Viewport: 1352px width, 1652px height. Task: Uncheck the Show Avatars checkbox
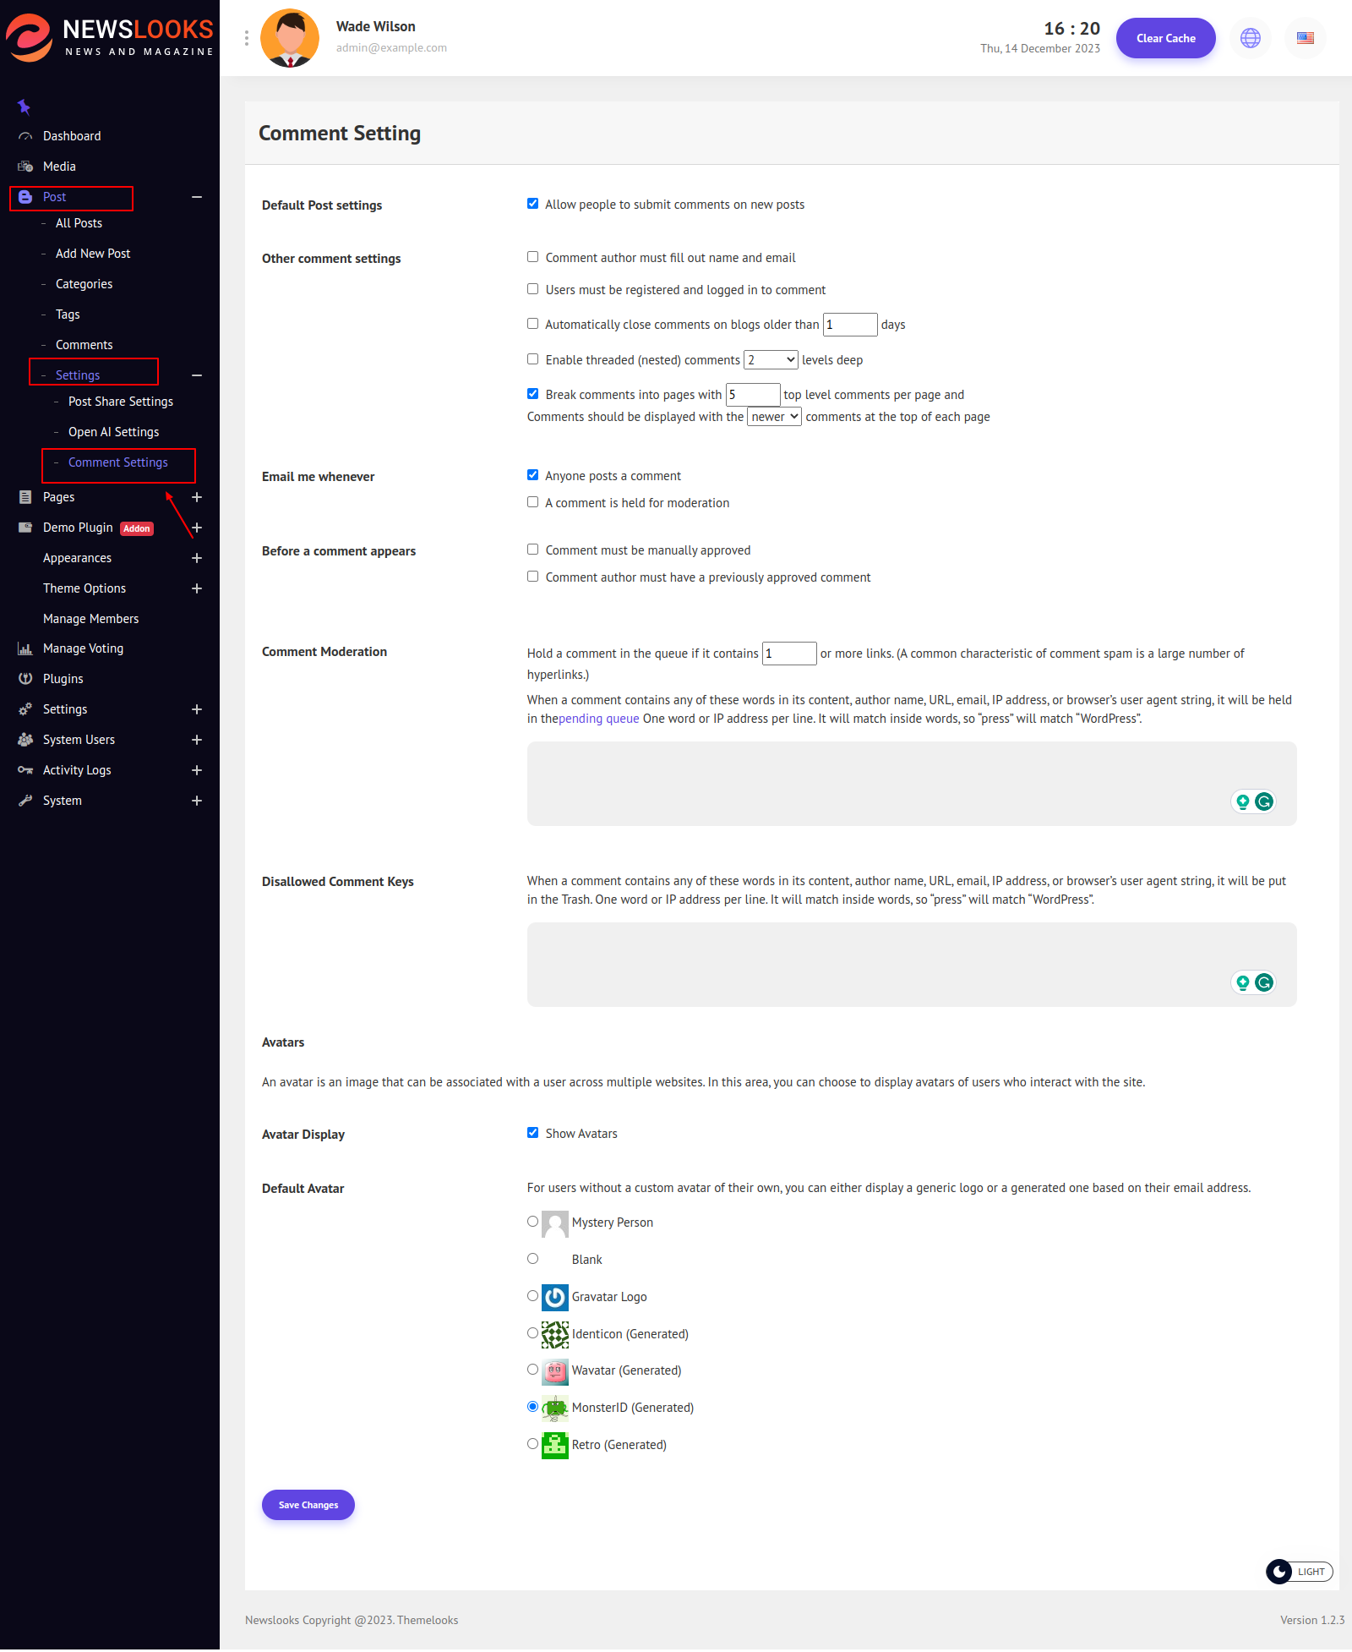(x=533, y=1133)
